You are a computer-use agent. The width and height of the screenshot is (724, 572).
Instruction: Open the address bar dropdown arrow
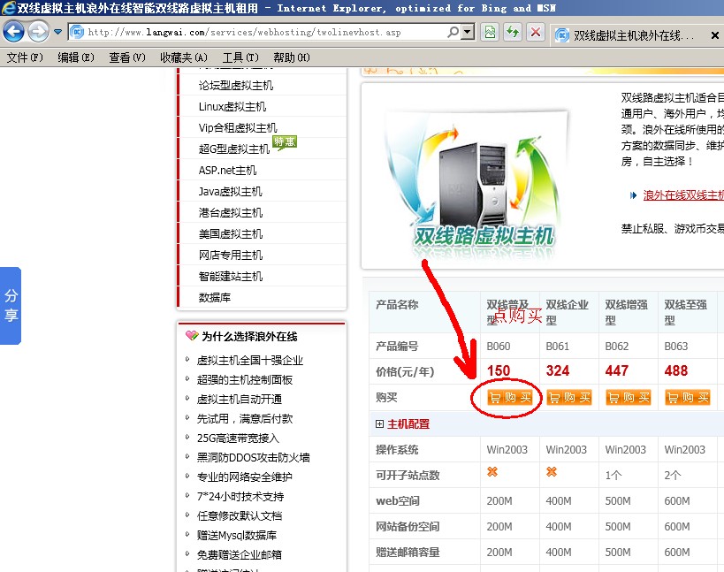pos(469,33)
